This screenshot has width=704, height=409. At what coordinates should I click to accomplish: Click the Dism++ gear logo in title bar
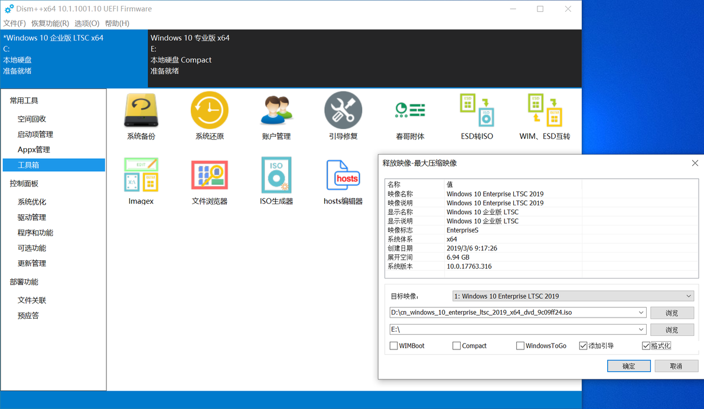pos(8,8)
